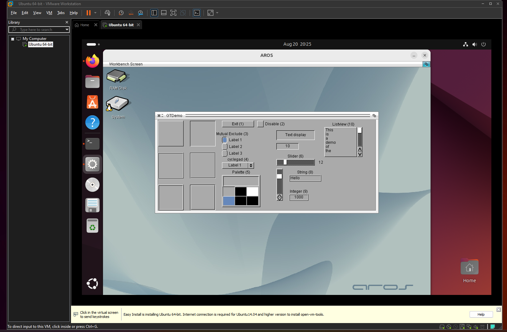Image resolution: width=507 pixels, height=332 pixels.
Task: Cycle the cyclegad Label 1 gadget
Action: click(238, 166)
